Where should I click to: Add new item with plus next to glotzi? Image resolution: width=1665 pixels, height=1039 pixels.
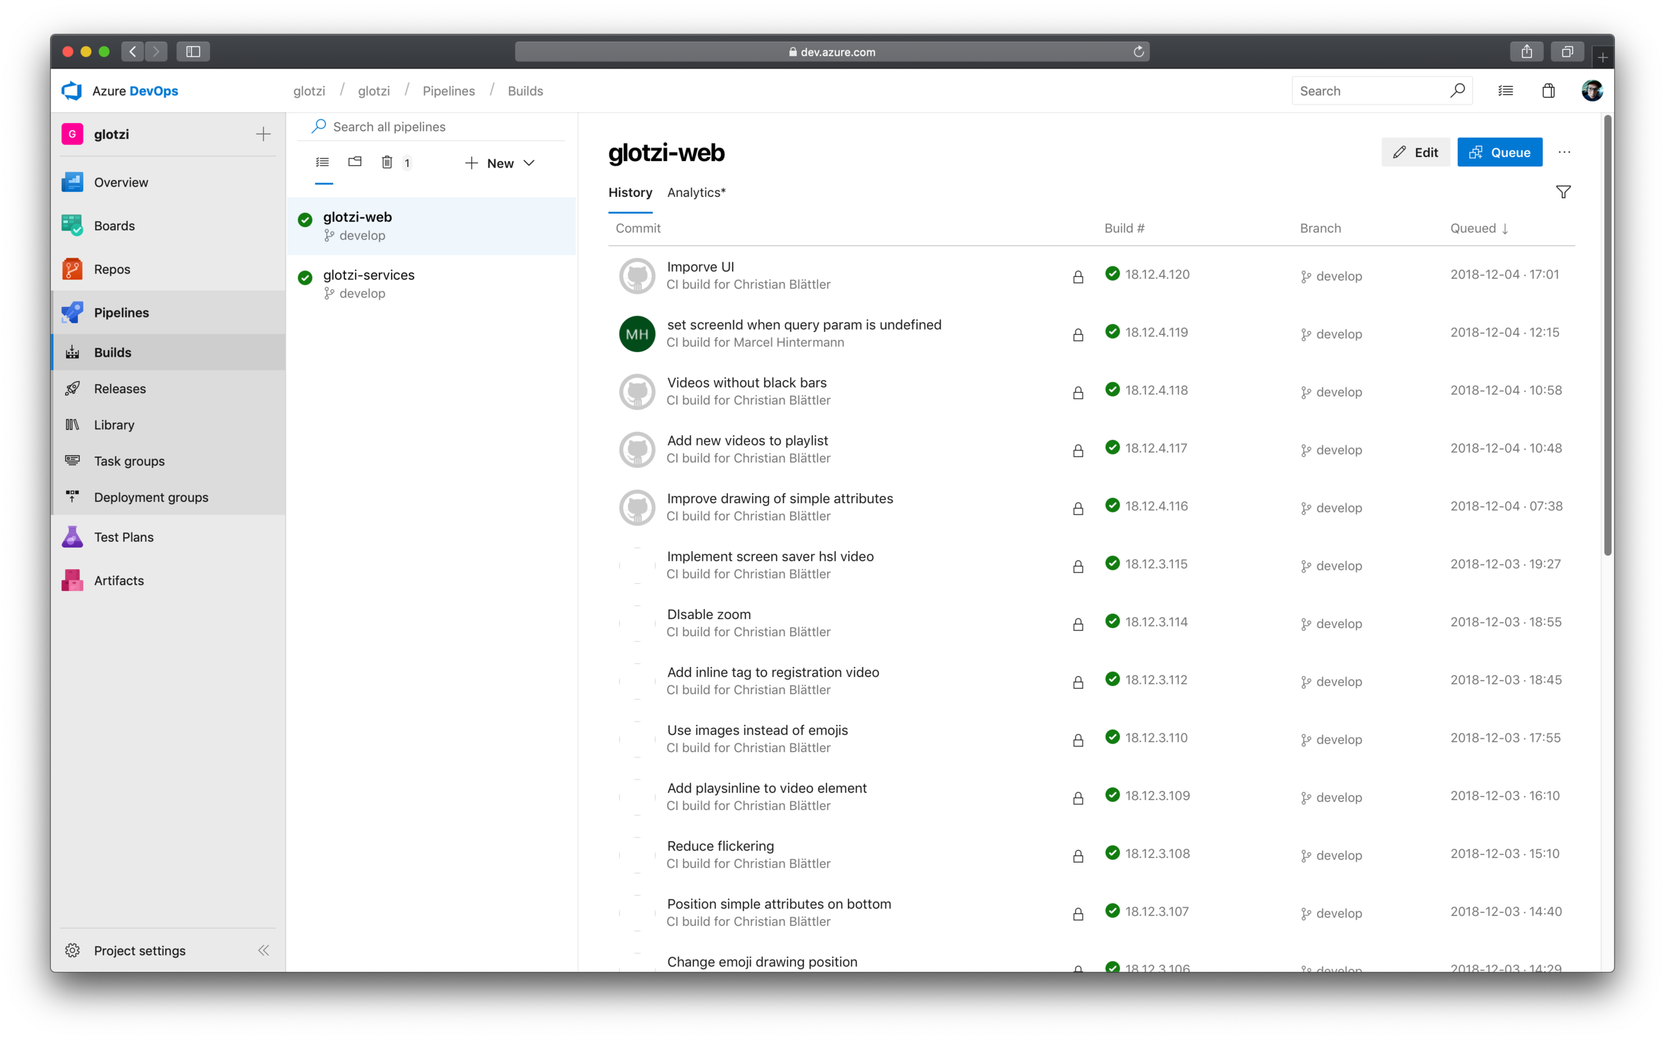[x=263, y=134]
